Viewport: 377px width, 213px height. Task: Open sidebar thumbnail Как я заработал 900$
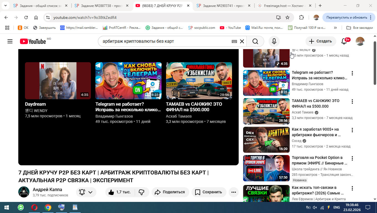click(x=266, y=140)
